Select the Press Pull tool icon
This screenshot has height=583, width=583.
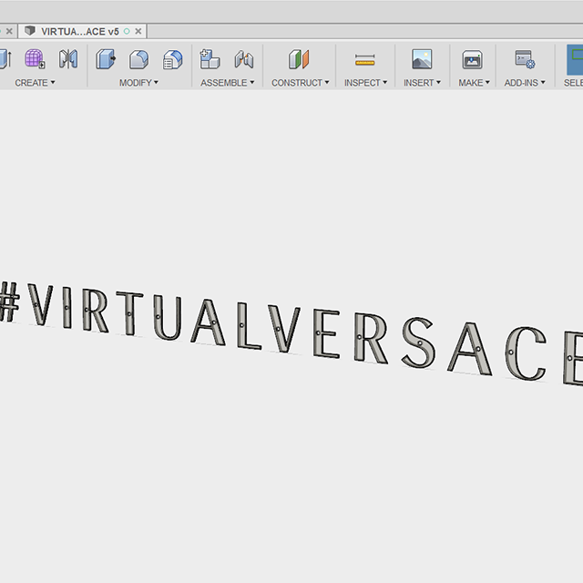click(106, 59)
